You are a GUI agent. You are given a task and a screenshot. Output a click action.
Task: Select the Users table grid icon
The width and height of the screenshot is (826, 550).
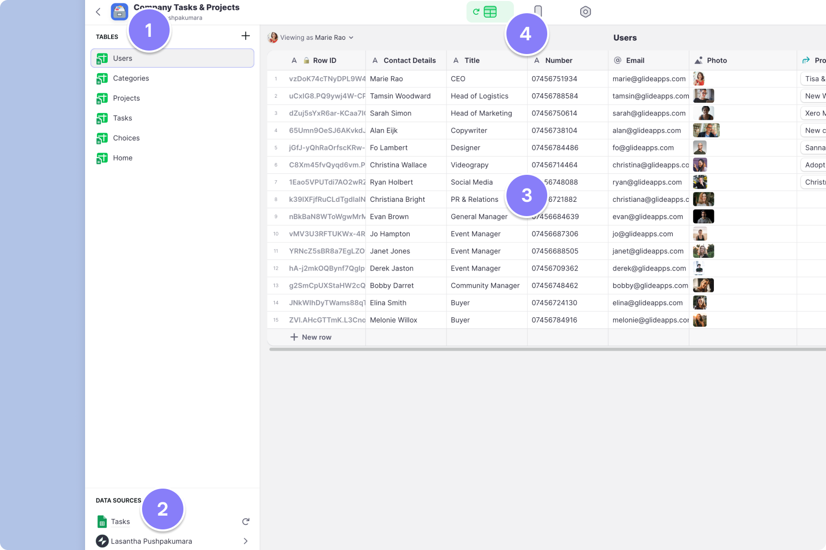pyautogui.click(x=102, y=58)
